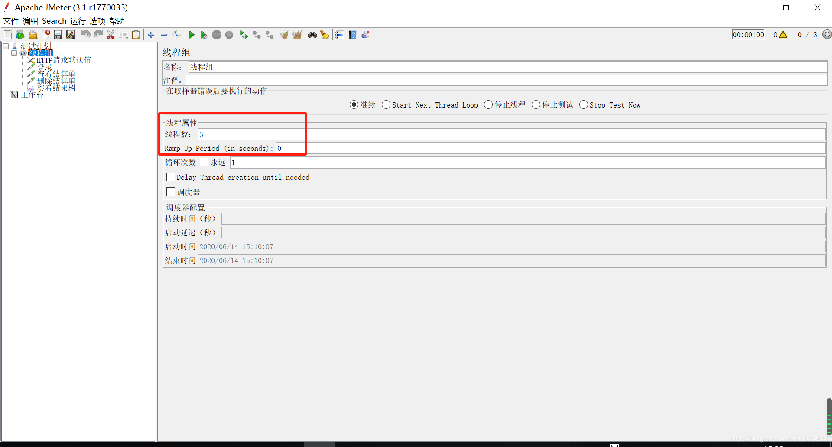
Task: Open an existing test plan via Open icon
Action: pos(33,35)
